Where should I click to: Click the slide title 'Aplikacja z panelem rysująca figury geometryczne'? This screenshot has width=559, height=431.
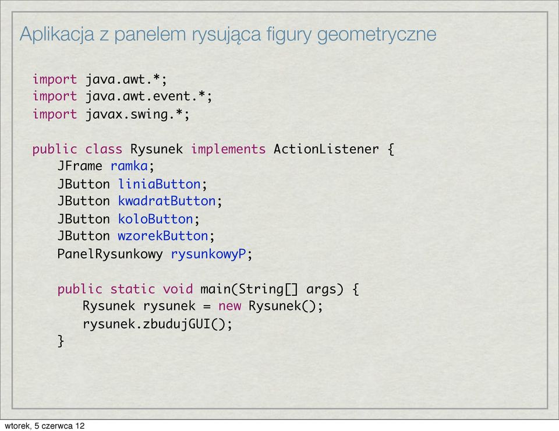coord(228,34)
